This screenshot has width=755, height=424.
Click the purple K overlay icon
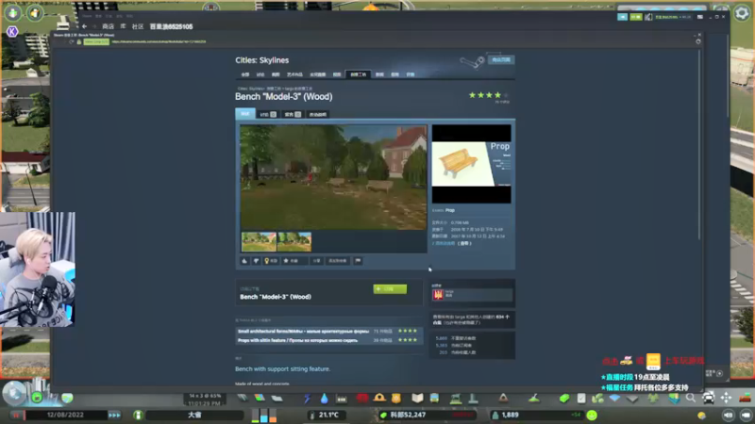(12, 32)
